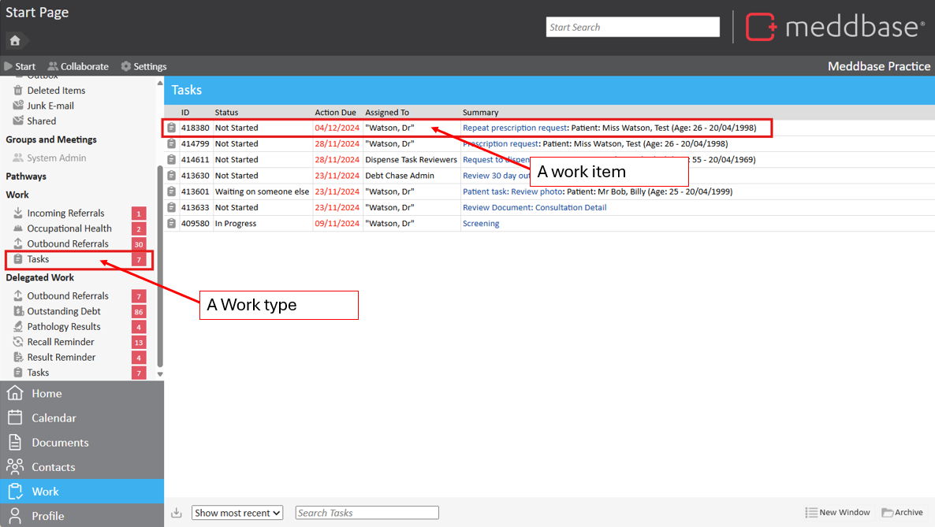Open the Repeat prescription request link

click(515, 128)
